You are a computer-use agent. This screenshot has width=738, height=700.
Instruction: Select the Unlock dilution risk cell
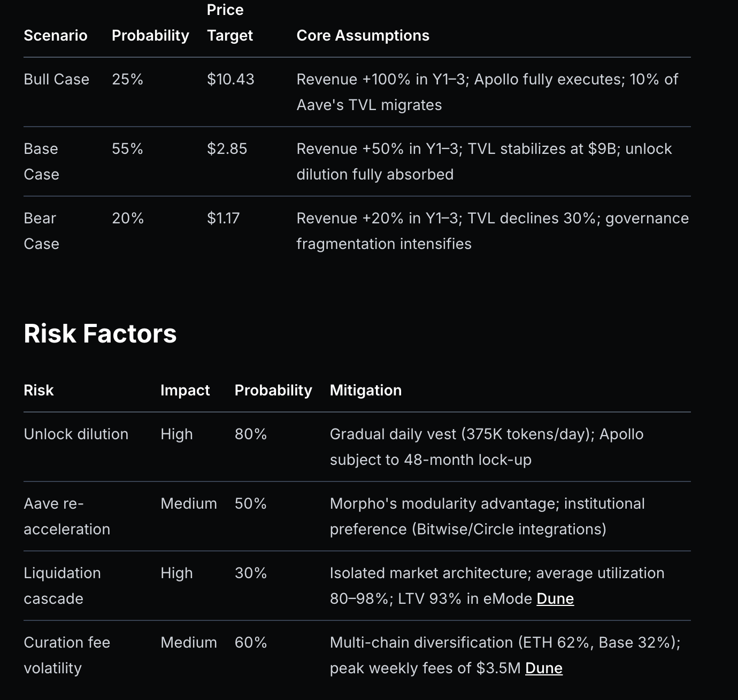pyautogui.click(x=76, y=434)
